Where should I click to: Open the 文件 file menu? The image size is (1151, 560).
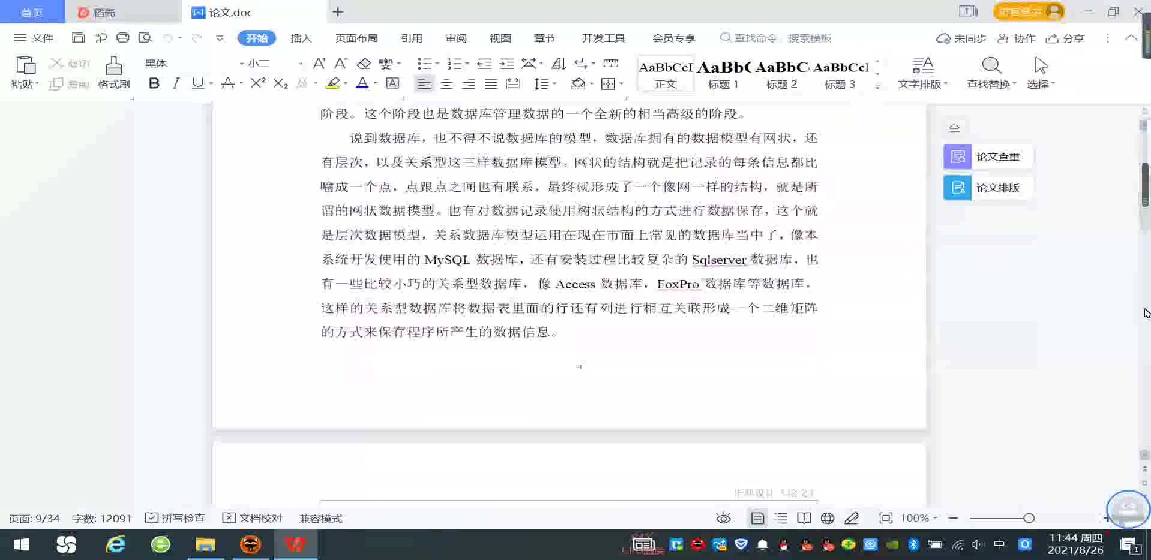coord(34,38)
